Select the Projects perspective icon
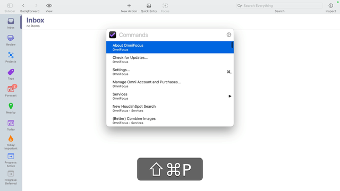340x191 pixels. tap(11, 55)
